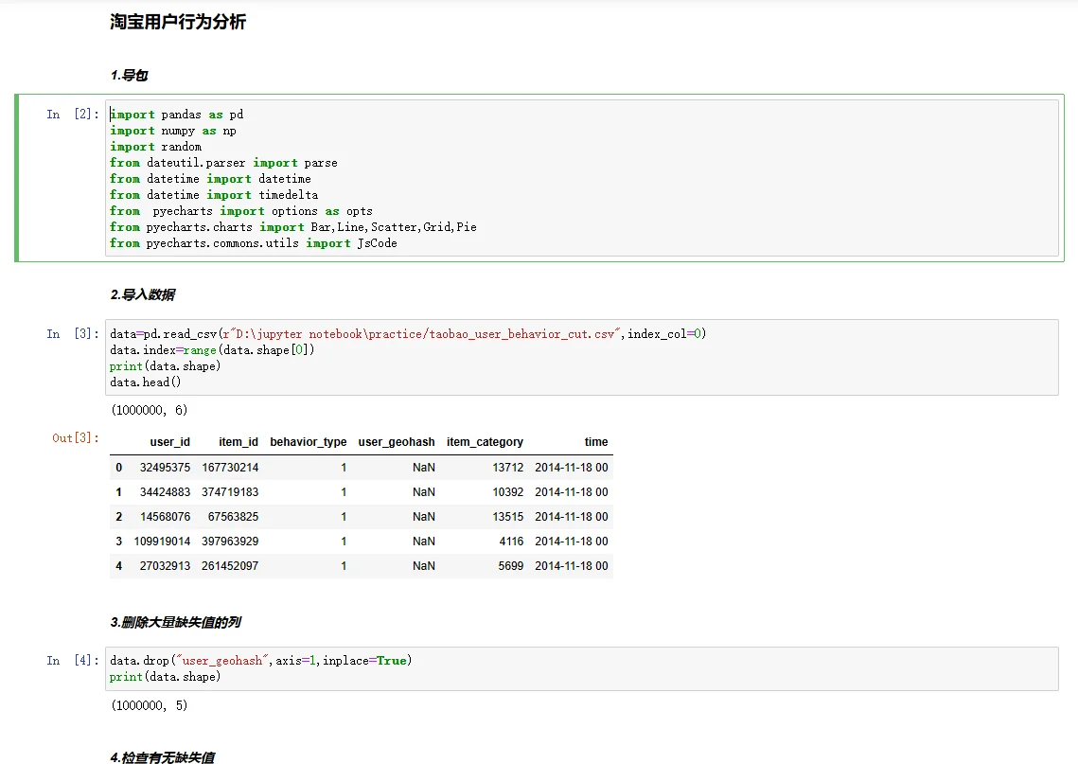Image resolution: width=1078 pixels, height=764 pixels.
Task: Click the item_id cell 374719183
Action: coord(230,492)
